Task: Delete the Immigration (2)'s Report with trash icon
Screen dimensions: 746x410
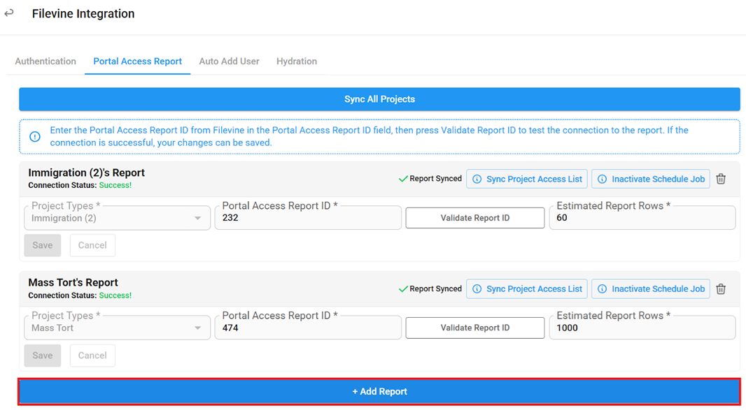Action: 721,179
